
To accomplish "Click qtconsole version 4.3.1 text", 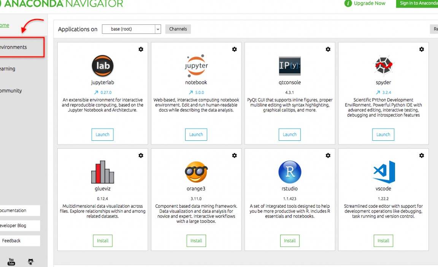I will tap(290, 92).
